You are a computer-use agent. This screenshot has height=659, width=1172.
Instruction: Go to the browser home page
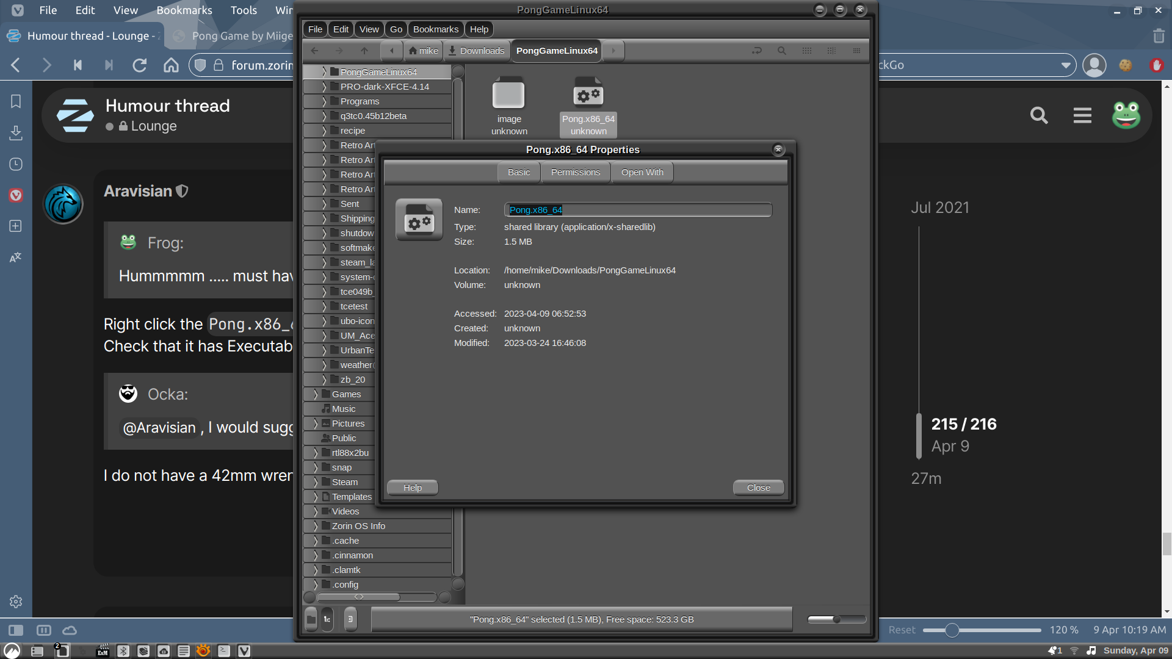click(171, 65)
